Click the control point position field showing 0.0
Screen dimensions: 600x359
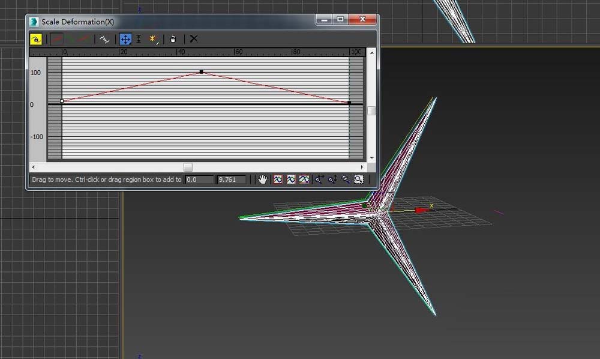pyautogui.click(x=199, y=179)
